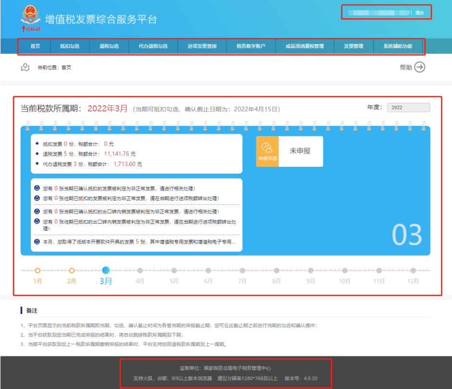Viewport: 452px width, 389px height.
Task: Click the 退出 logout link
Action: (x=419, y=13)
